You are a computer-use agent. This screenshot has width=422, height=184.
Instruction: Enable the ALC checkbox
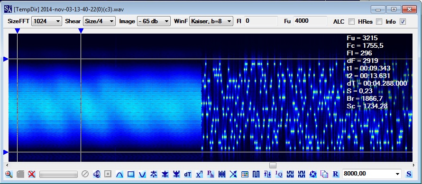[x=351, y=22]
